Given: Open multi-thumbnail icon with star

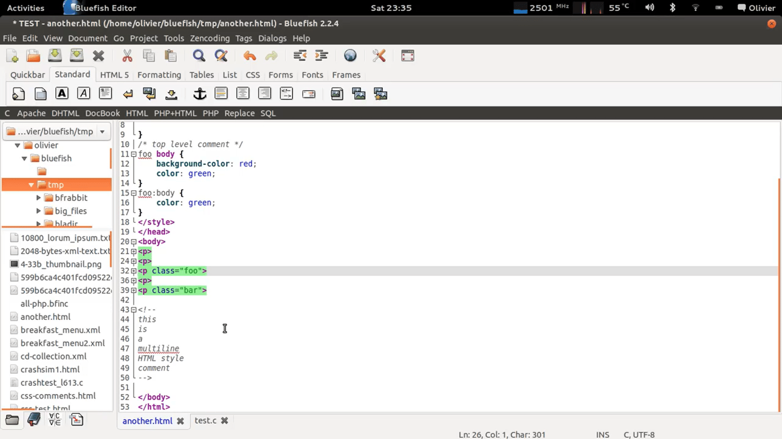Looking at the screenshot, I should pos(381,94).
